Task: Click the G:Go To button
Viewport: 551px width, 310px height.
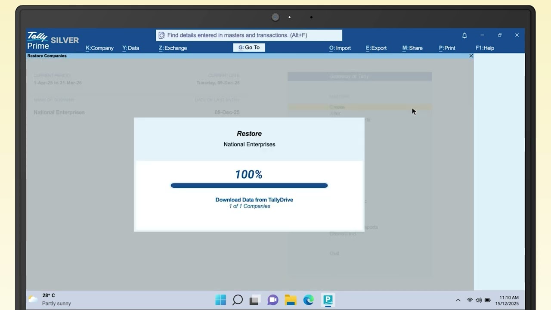Action: [x=249, y=47]
